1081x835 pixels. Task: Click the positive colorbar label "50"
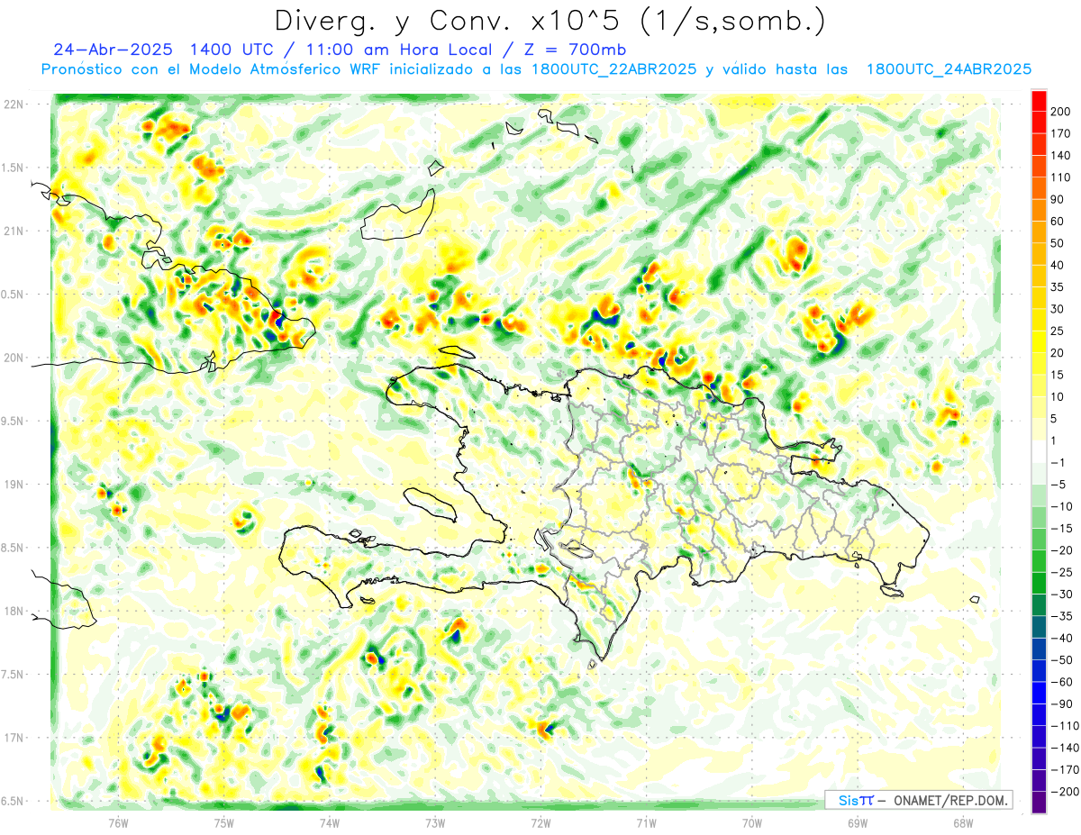(x=1058, y=243)
